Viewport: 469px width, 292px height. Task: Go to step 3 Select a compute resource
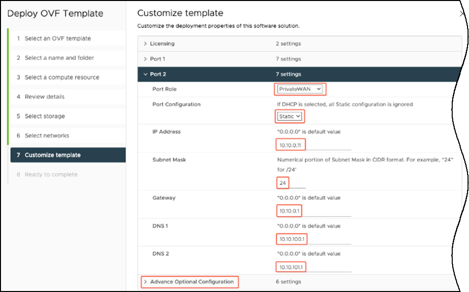(62, 77)
